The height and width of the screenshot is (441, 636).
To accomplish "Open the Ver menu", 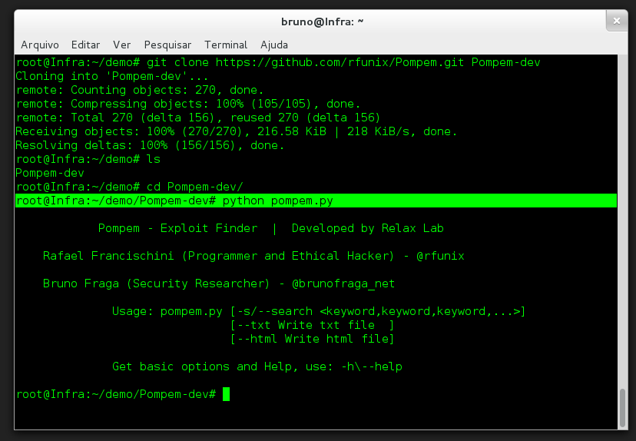I will (121, 45).
